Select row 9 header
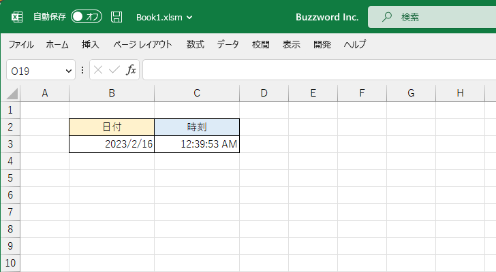 tap(10, 246)
